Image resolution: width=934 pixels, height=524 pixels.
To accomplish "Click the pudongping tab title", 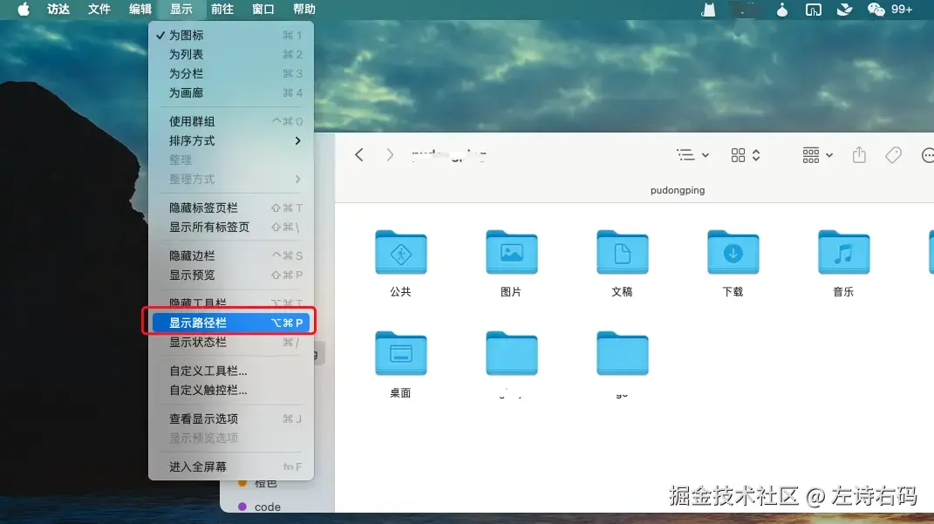I will [x=678, y=190].
